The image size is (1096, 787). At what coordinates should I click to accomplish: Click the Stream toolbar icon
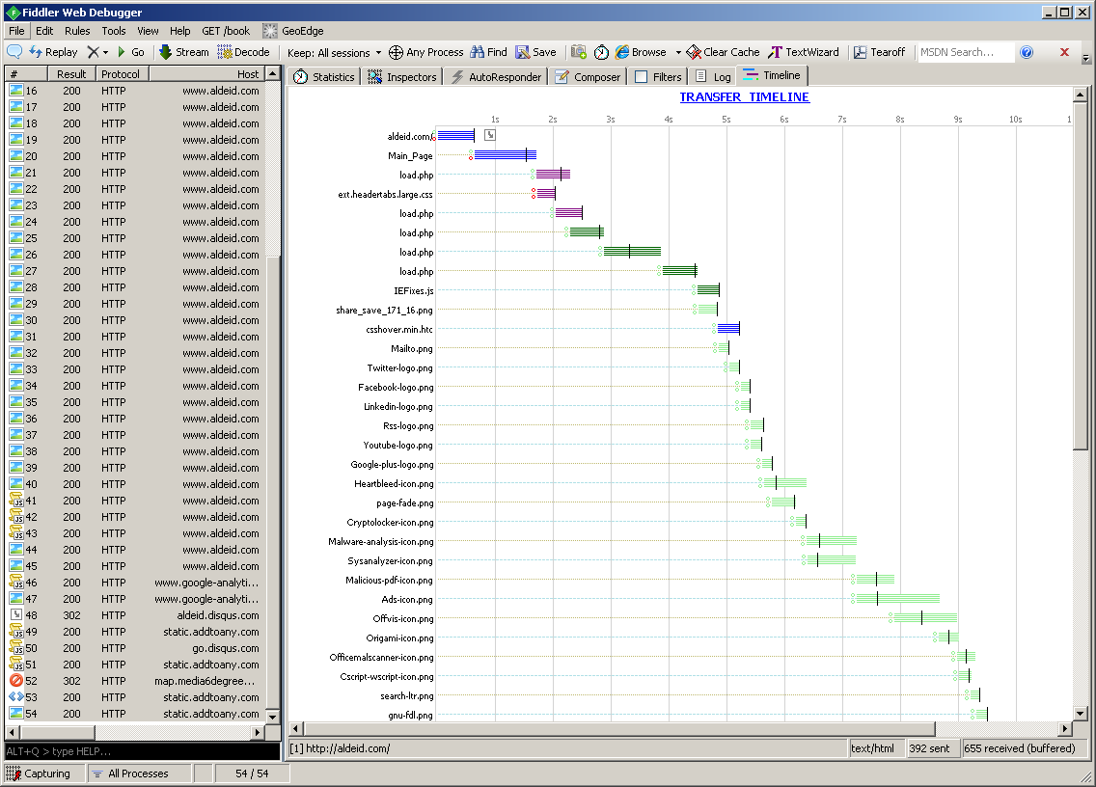(166, 52)
